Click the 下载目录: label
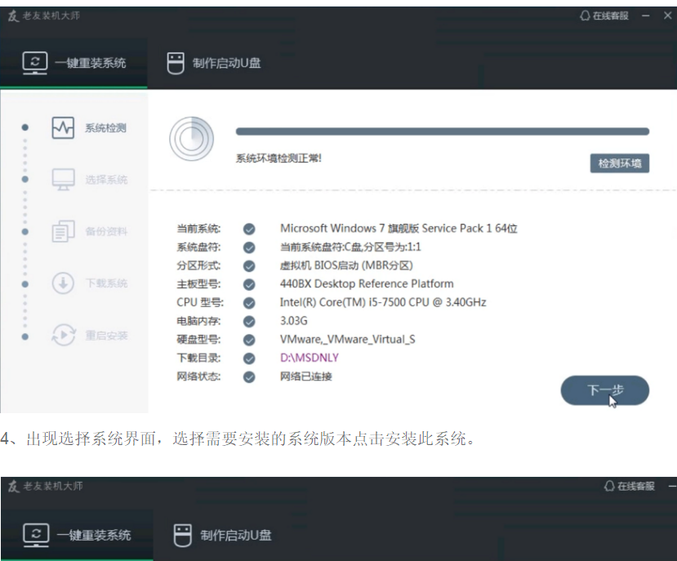677x561 pixels. point(198,358)
